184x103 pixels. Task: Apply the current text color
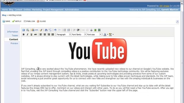[x=105, y=34]
